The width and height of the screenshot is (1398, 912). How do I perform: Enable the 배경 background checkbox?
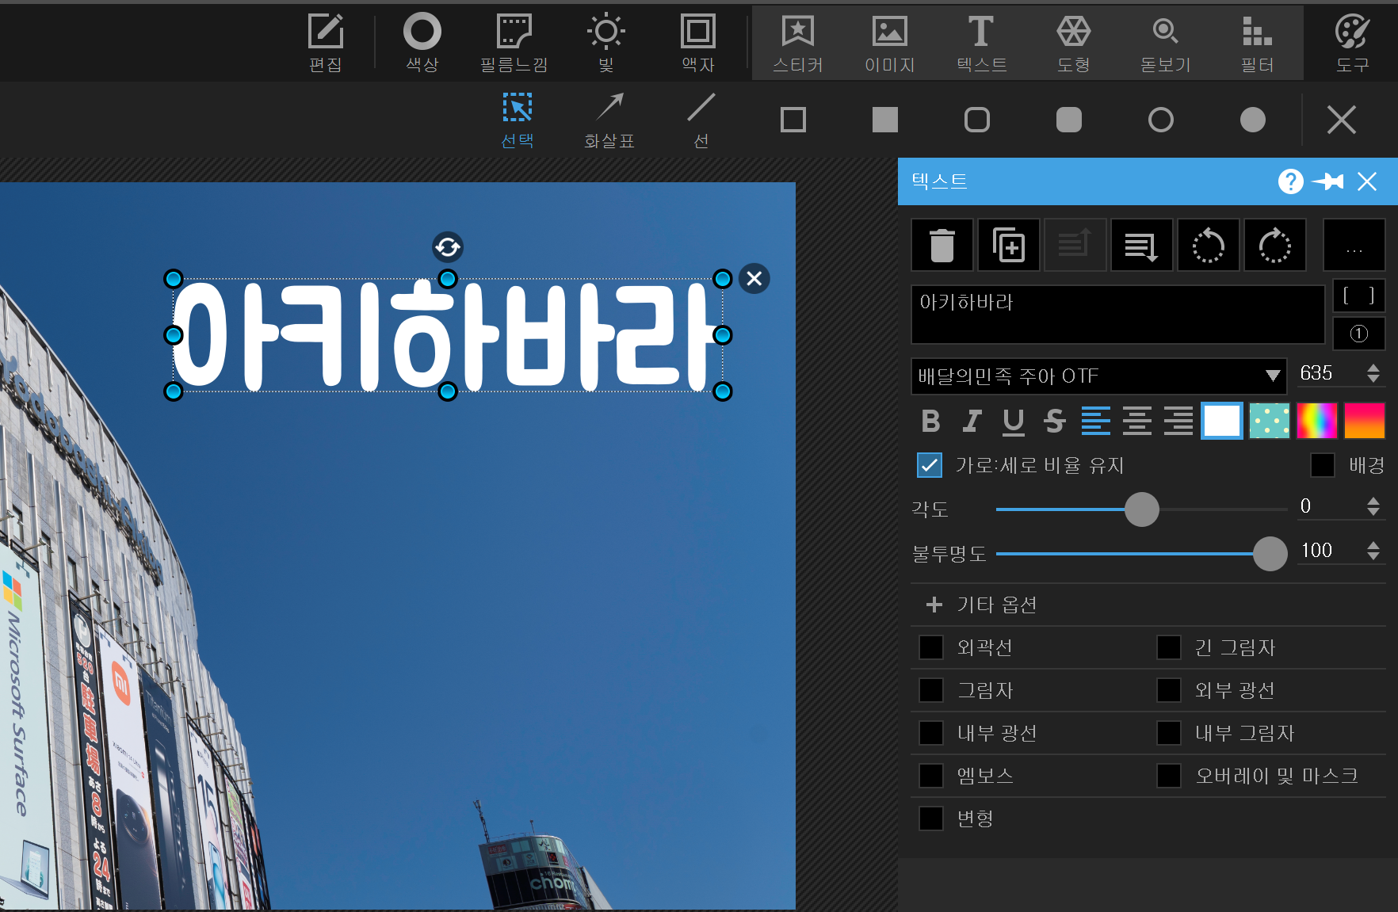tap(1323, 465)
